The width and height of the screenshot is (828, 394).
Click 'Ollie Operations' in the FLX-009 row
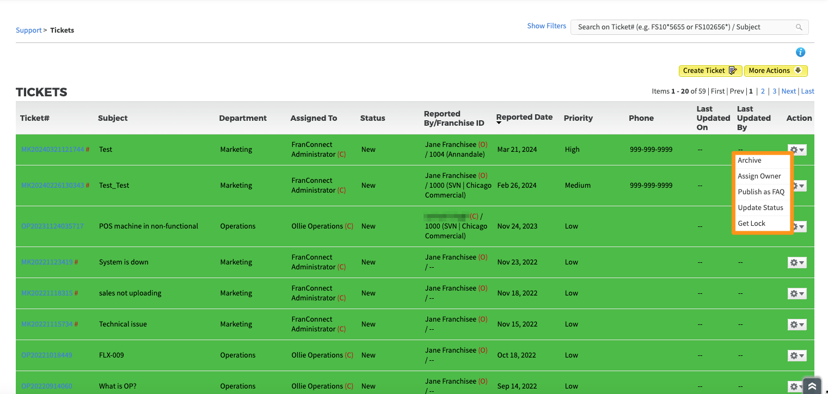pyautogui.click(x=317, y=355)
